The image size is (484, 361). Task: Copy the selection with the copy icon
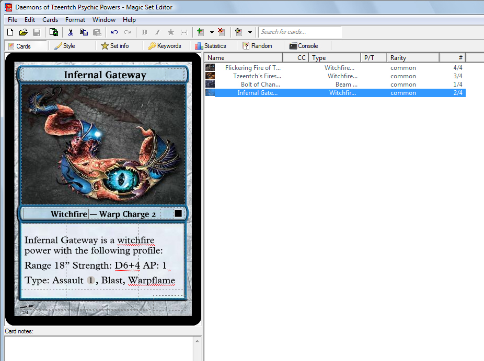point(84,32)
